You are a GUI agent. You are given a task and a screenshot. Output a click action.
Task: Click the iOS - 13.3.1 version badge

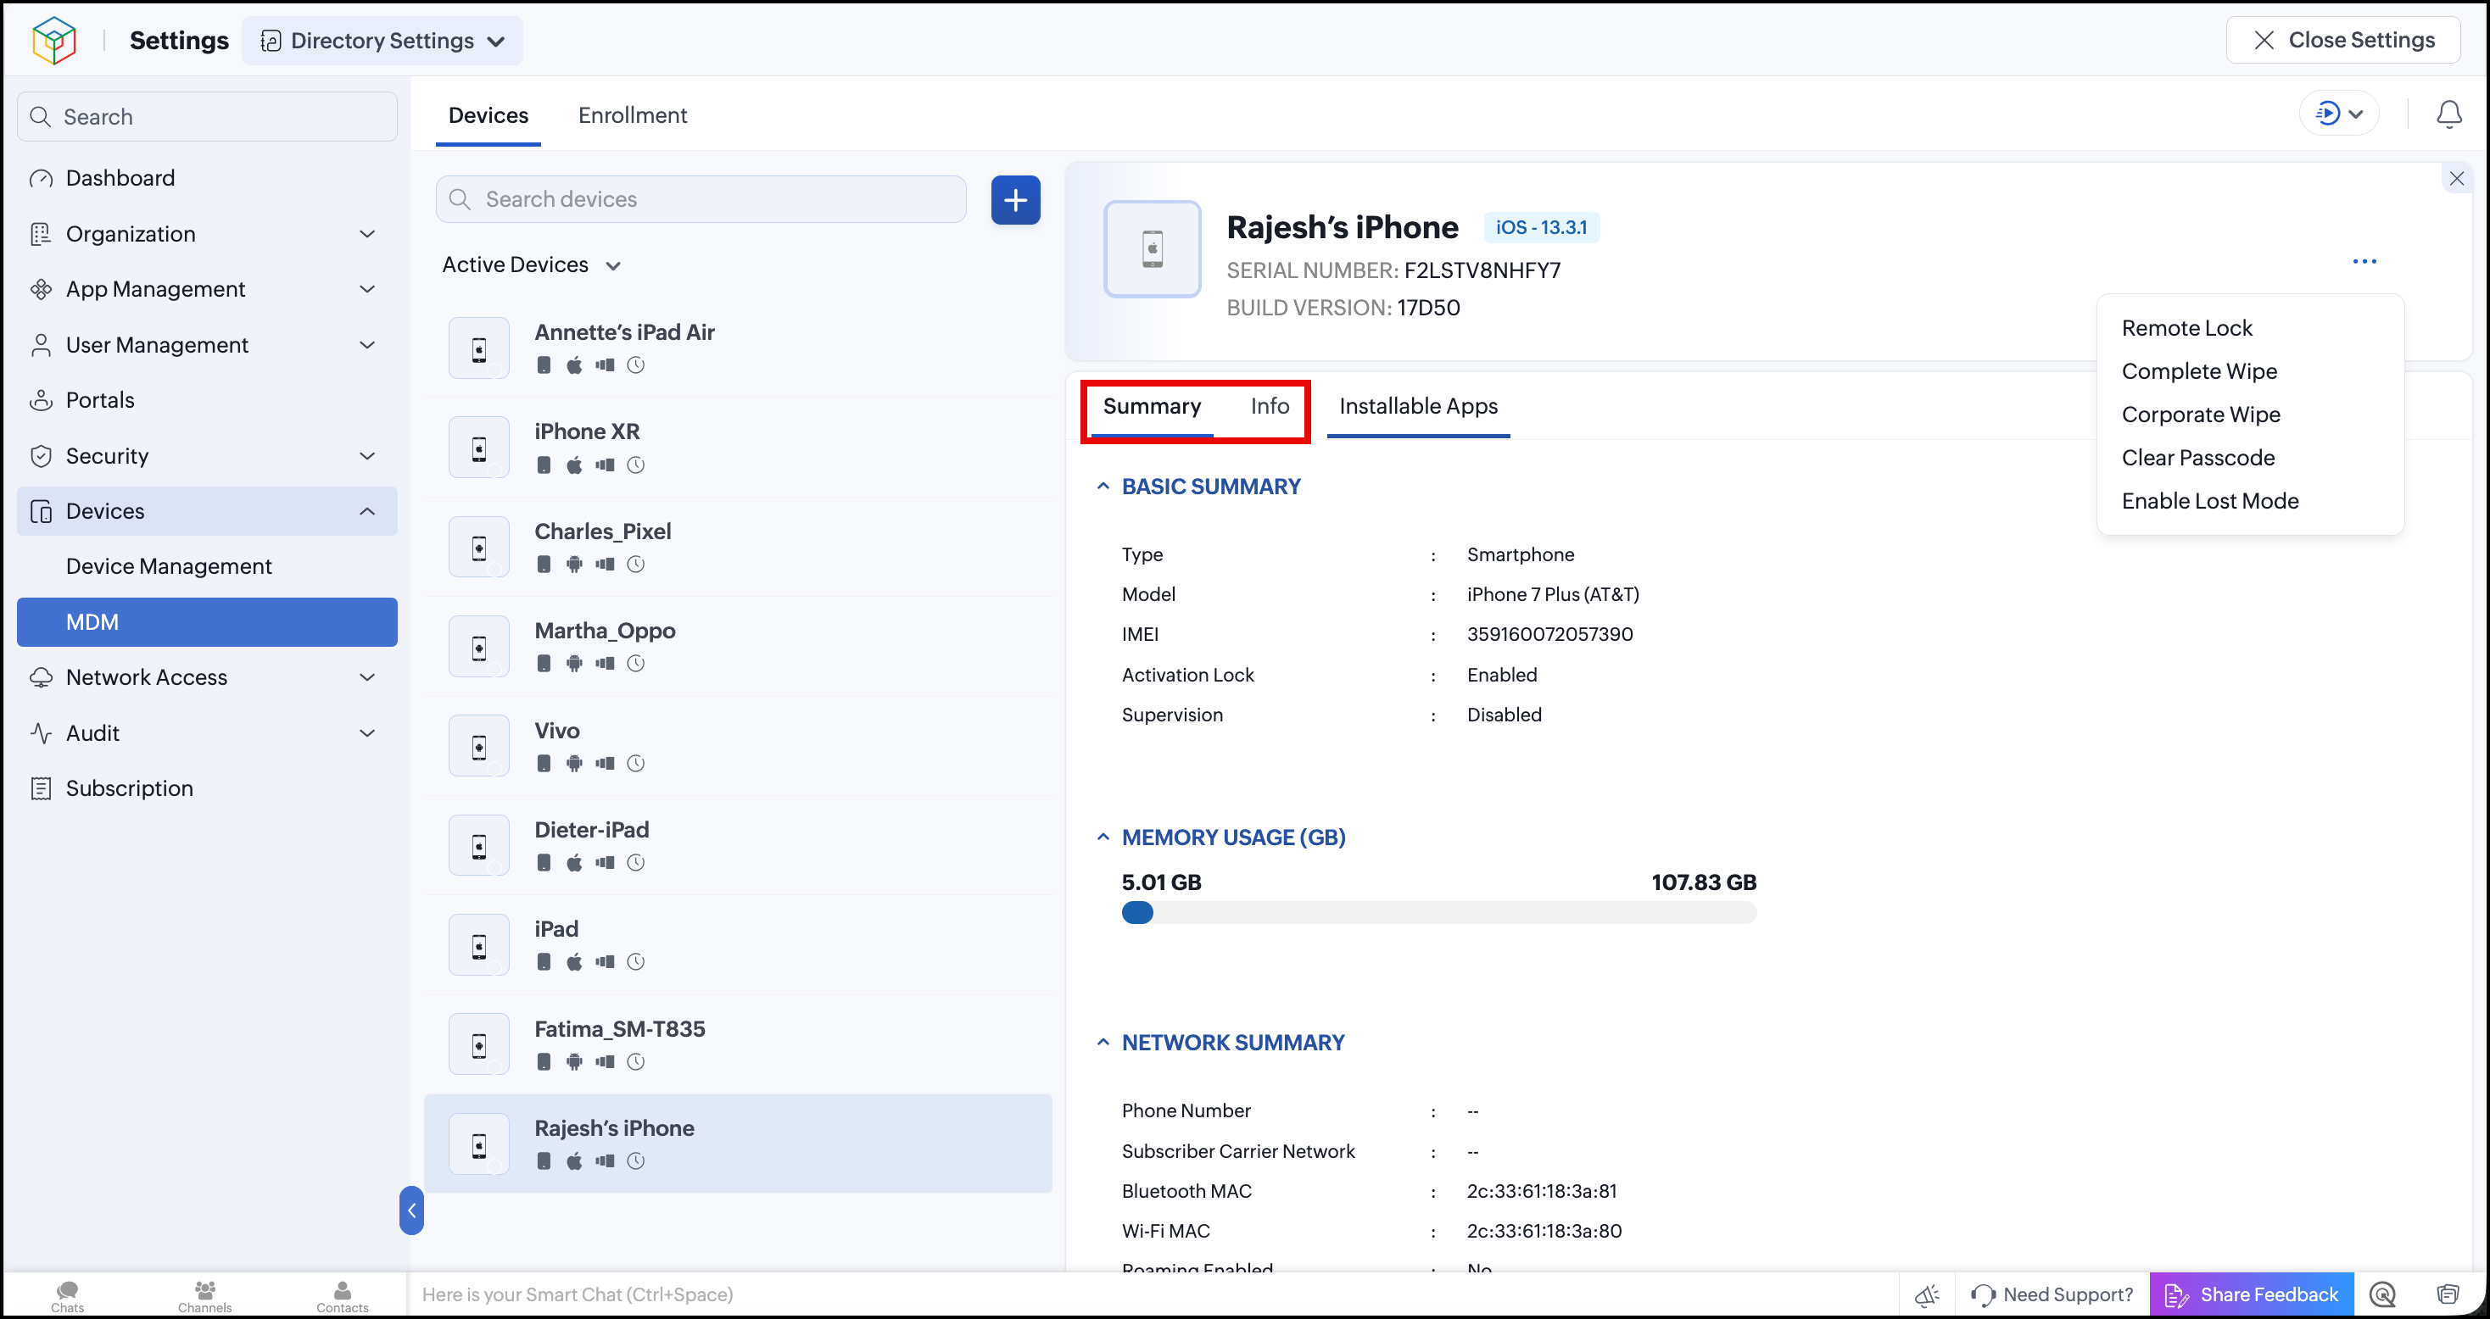1541,227
